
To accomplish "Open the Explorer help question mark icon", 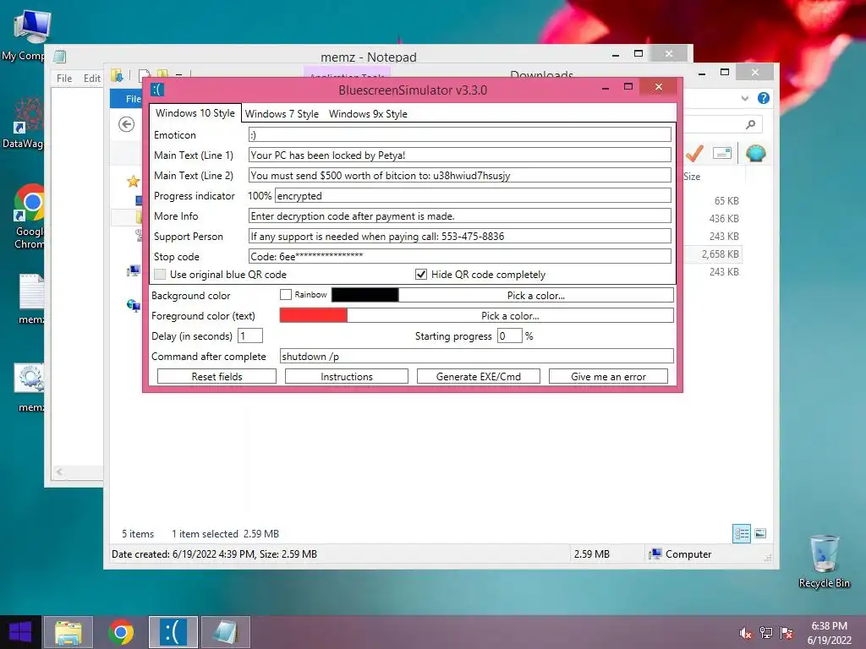I will (764, 98).
